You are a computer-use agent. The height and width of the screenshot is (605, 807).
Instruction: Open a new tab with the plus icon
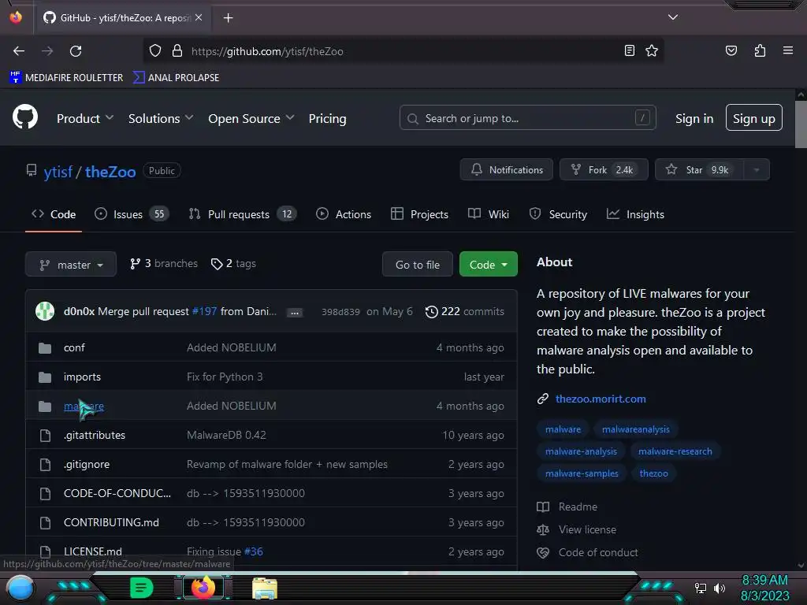[x=228, y=18]
